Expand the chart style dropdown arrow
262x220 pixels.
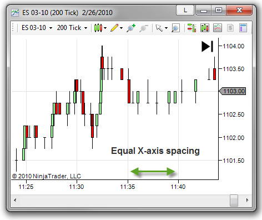click(x=105, y=28)
